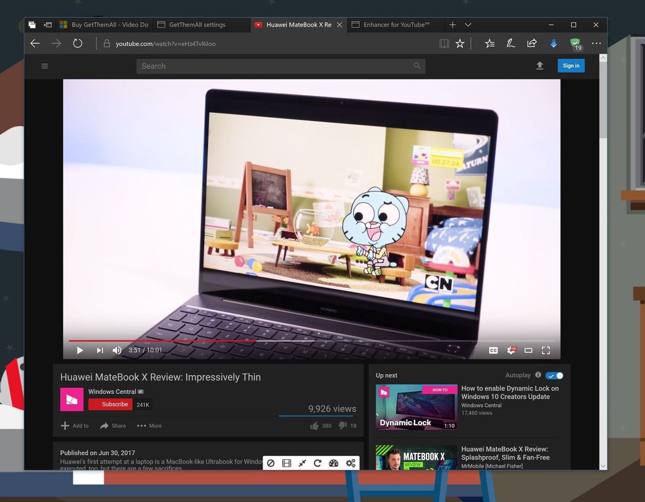Image resolution: width=645 pixels, height=502 pixels.
Task: Open Edge's more actions menu
Action: (x=596, y=43)
